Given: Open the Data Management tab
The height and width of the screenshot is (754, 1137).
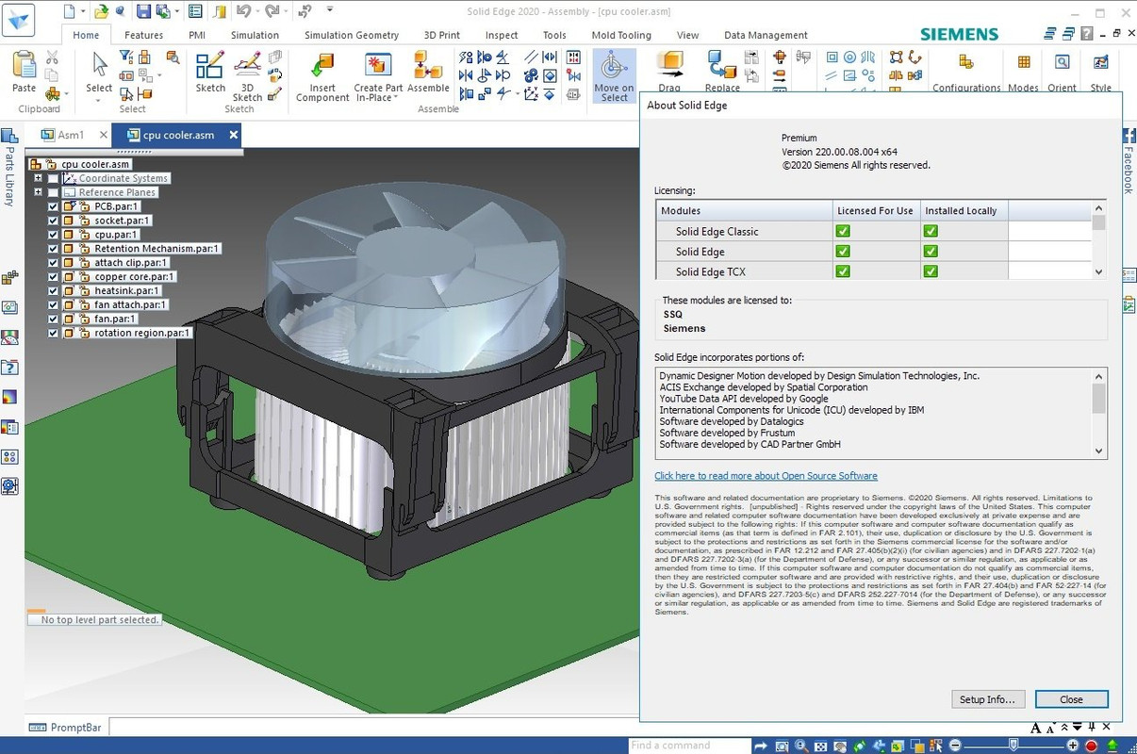Looking at the screenshot, I should click(766, 35).
